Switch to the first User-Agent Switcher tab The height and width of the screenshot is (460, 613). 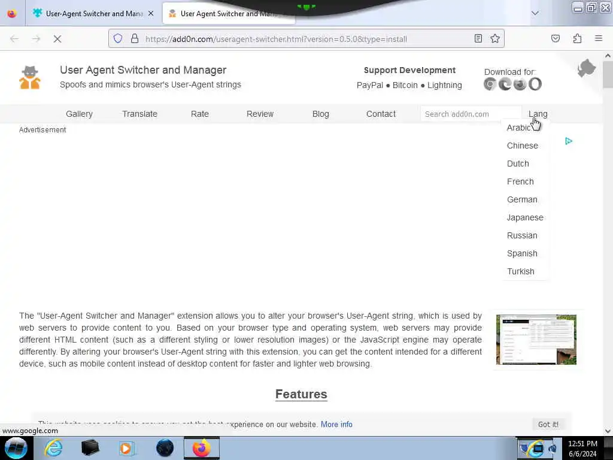(x=93, y=13)
